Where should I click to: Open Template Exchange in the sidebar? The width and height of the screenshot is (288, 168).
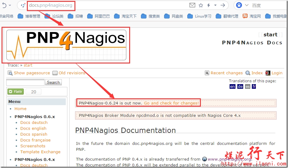tap(40, 152)
